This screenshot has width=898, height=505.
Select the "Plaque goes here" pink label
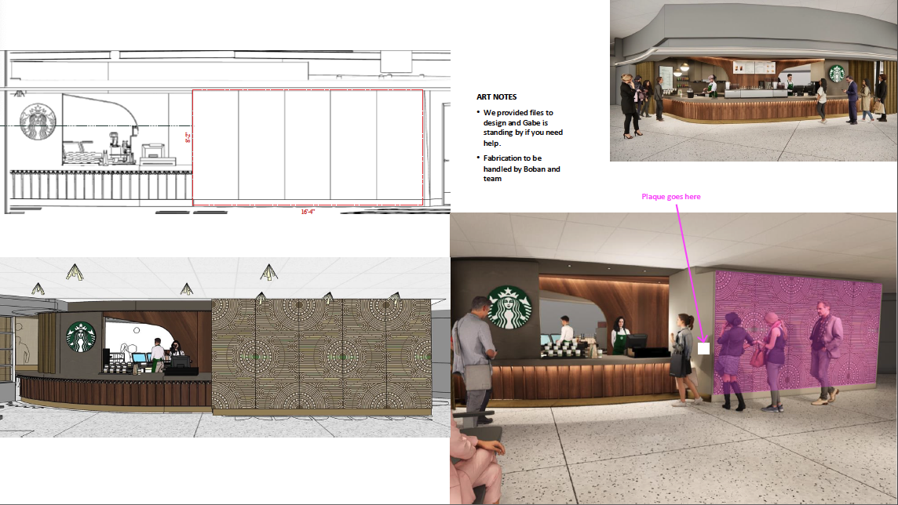coord(670,197)
